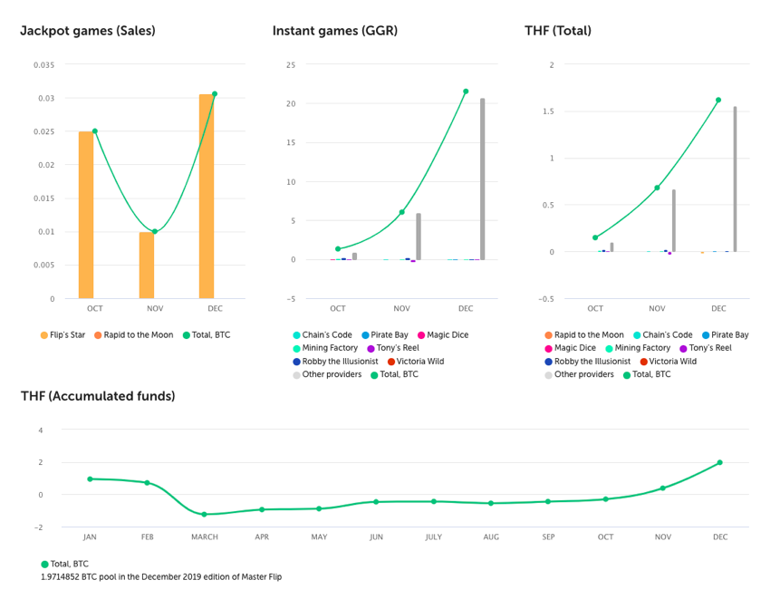
Task: Toggle Tony's Reel legend in THF (Total) chart
Action: click(706, 348)
